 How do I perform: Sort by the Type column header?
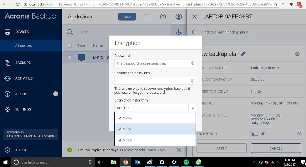pyautogui.click(x=81, y=45)
